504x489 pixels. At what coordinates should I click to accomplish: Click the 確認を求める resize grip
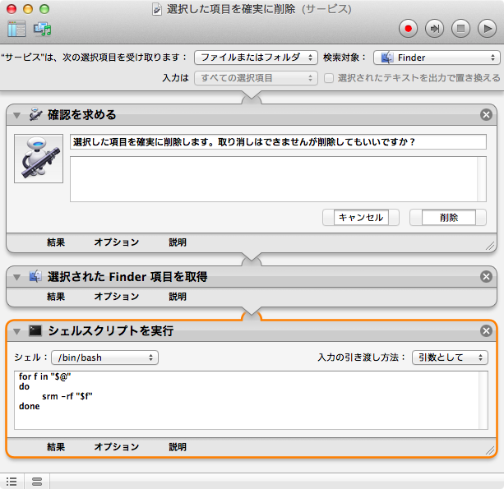(490, 246)
